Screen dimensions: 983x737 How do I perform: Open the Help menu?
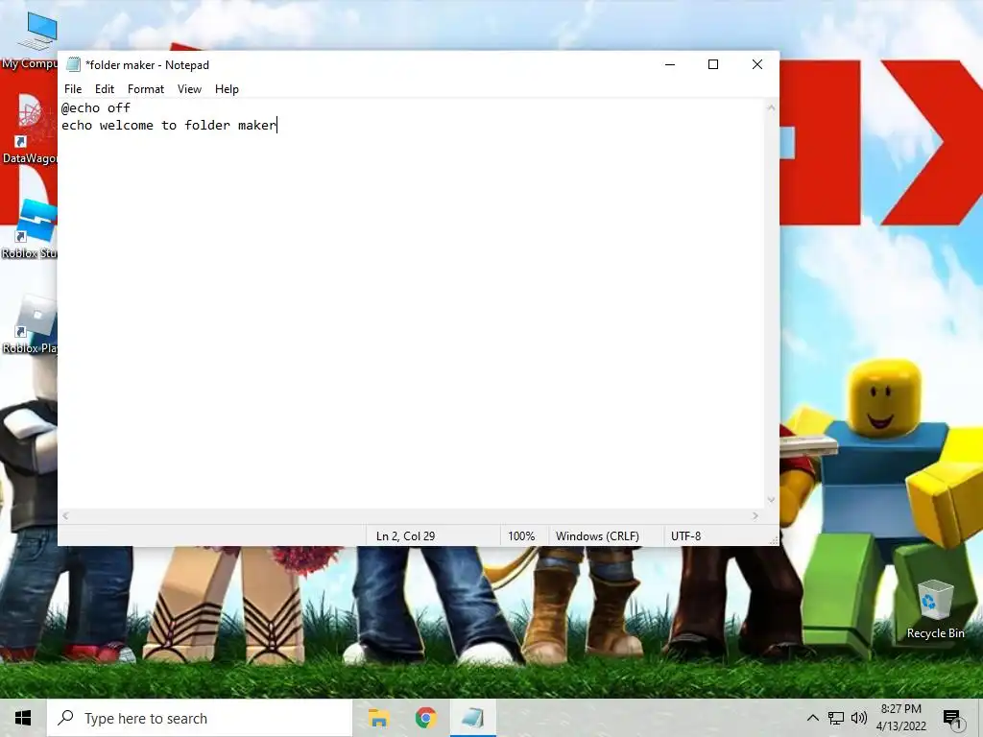(227, 89)
